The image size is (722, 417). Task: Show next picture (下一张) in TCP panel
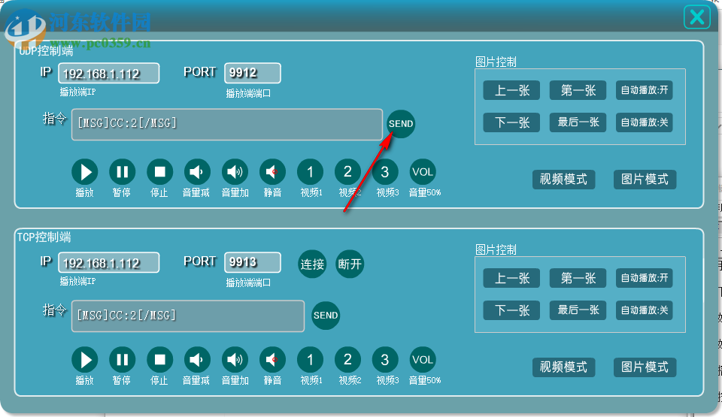click(x=511, y=310)
